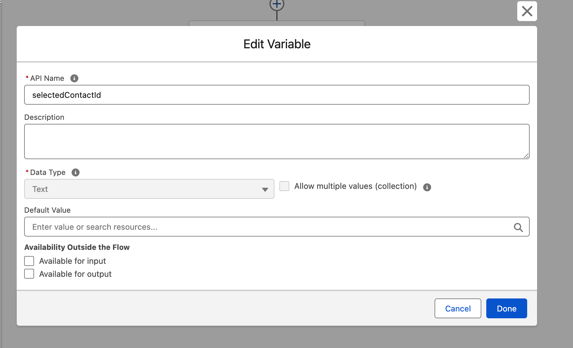Open the Data Type Text dropdown
The height and width of the screenshot is (348, 573).
[149, 189]
